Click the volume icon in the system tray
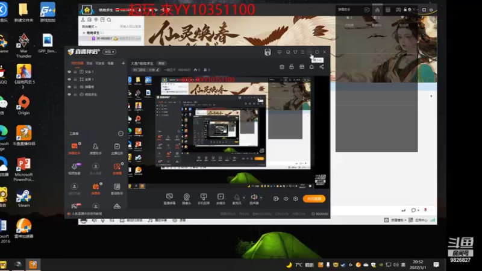This screenshot has width=482, height=271. (396, 264)
